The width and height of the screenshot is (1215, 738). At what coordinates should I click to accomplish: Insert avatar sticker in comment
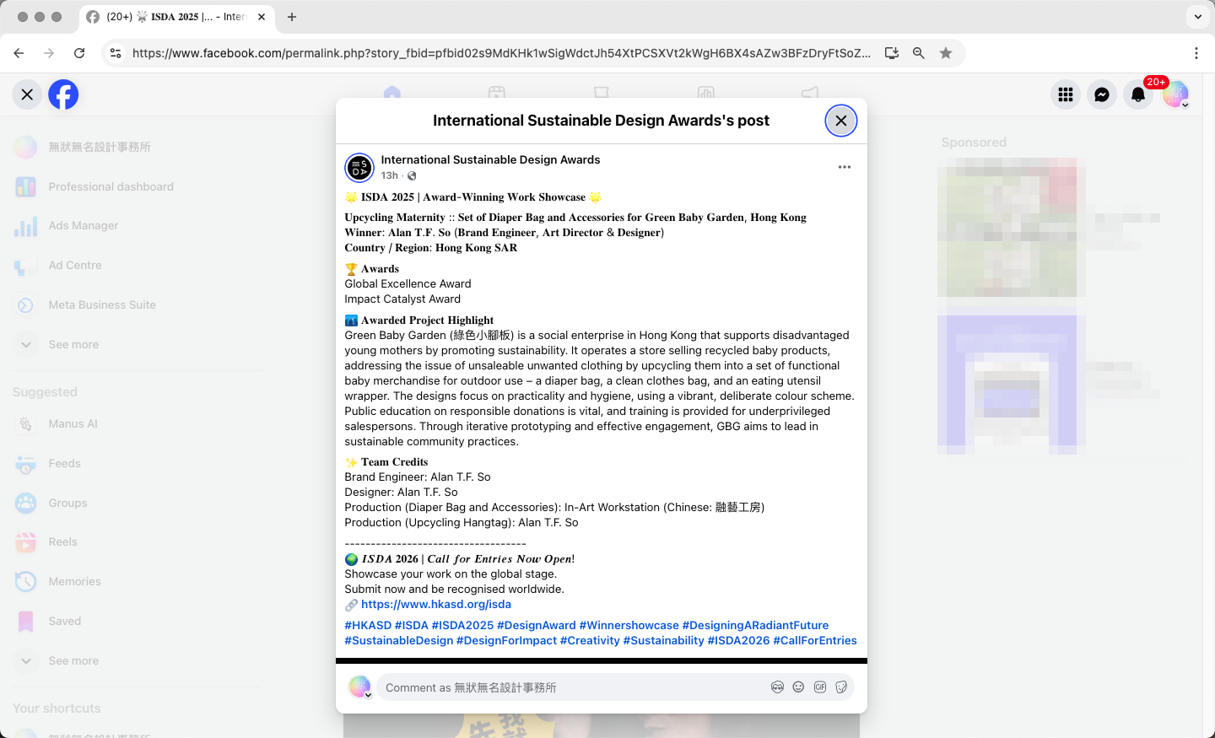[777, 687]
